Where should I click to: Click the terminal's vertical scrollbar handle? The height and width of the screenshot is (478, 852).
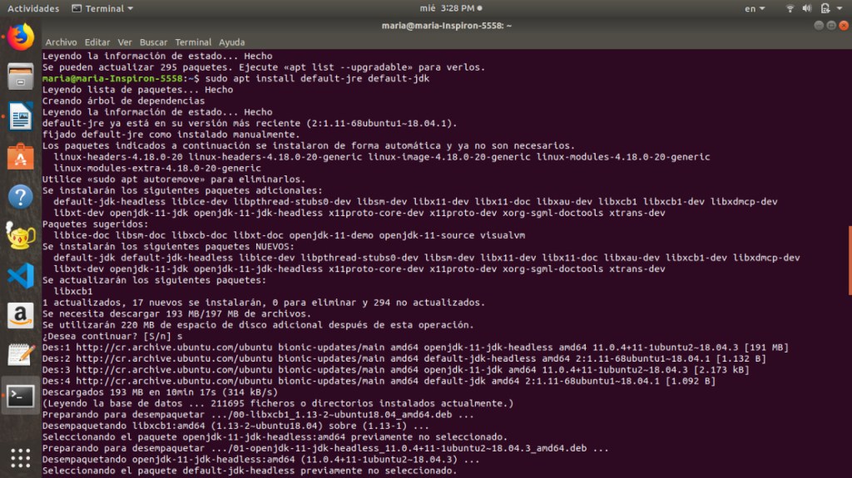850,260
